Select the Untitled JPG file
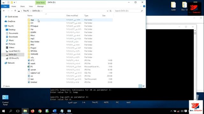204x114 pixels. pos(34,82)
